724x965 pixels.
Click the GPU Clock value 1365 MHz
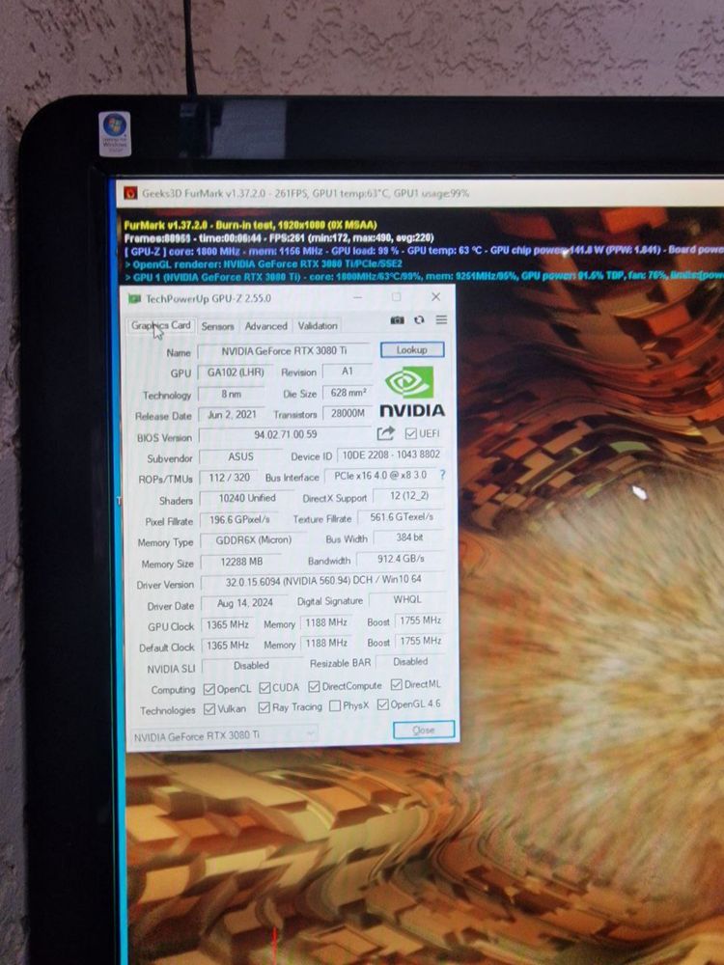tap(227, 624)
